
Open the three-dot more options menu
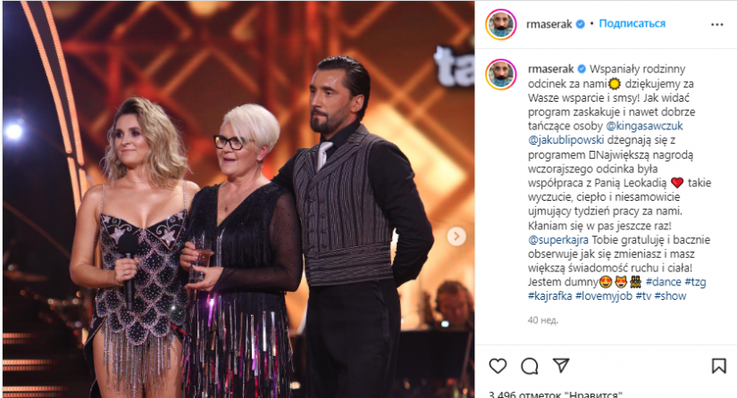[716, 24]
